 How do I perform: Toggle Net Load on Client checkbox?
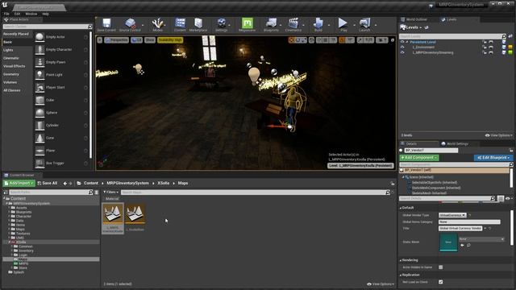[441, 282]
